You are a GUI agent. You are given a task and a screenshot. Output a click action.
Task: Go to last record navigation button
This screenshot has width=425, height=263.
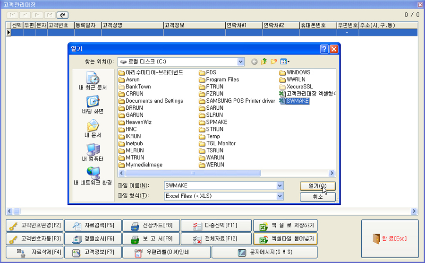50,15
